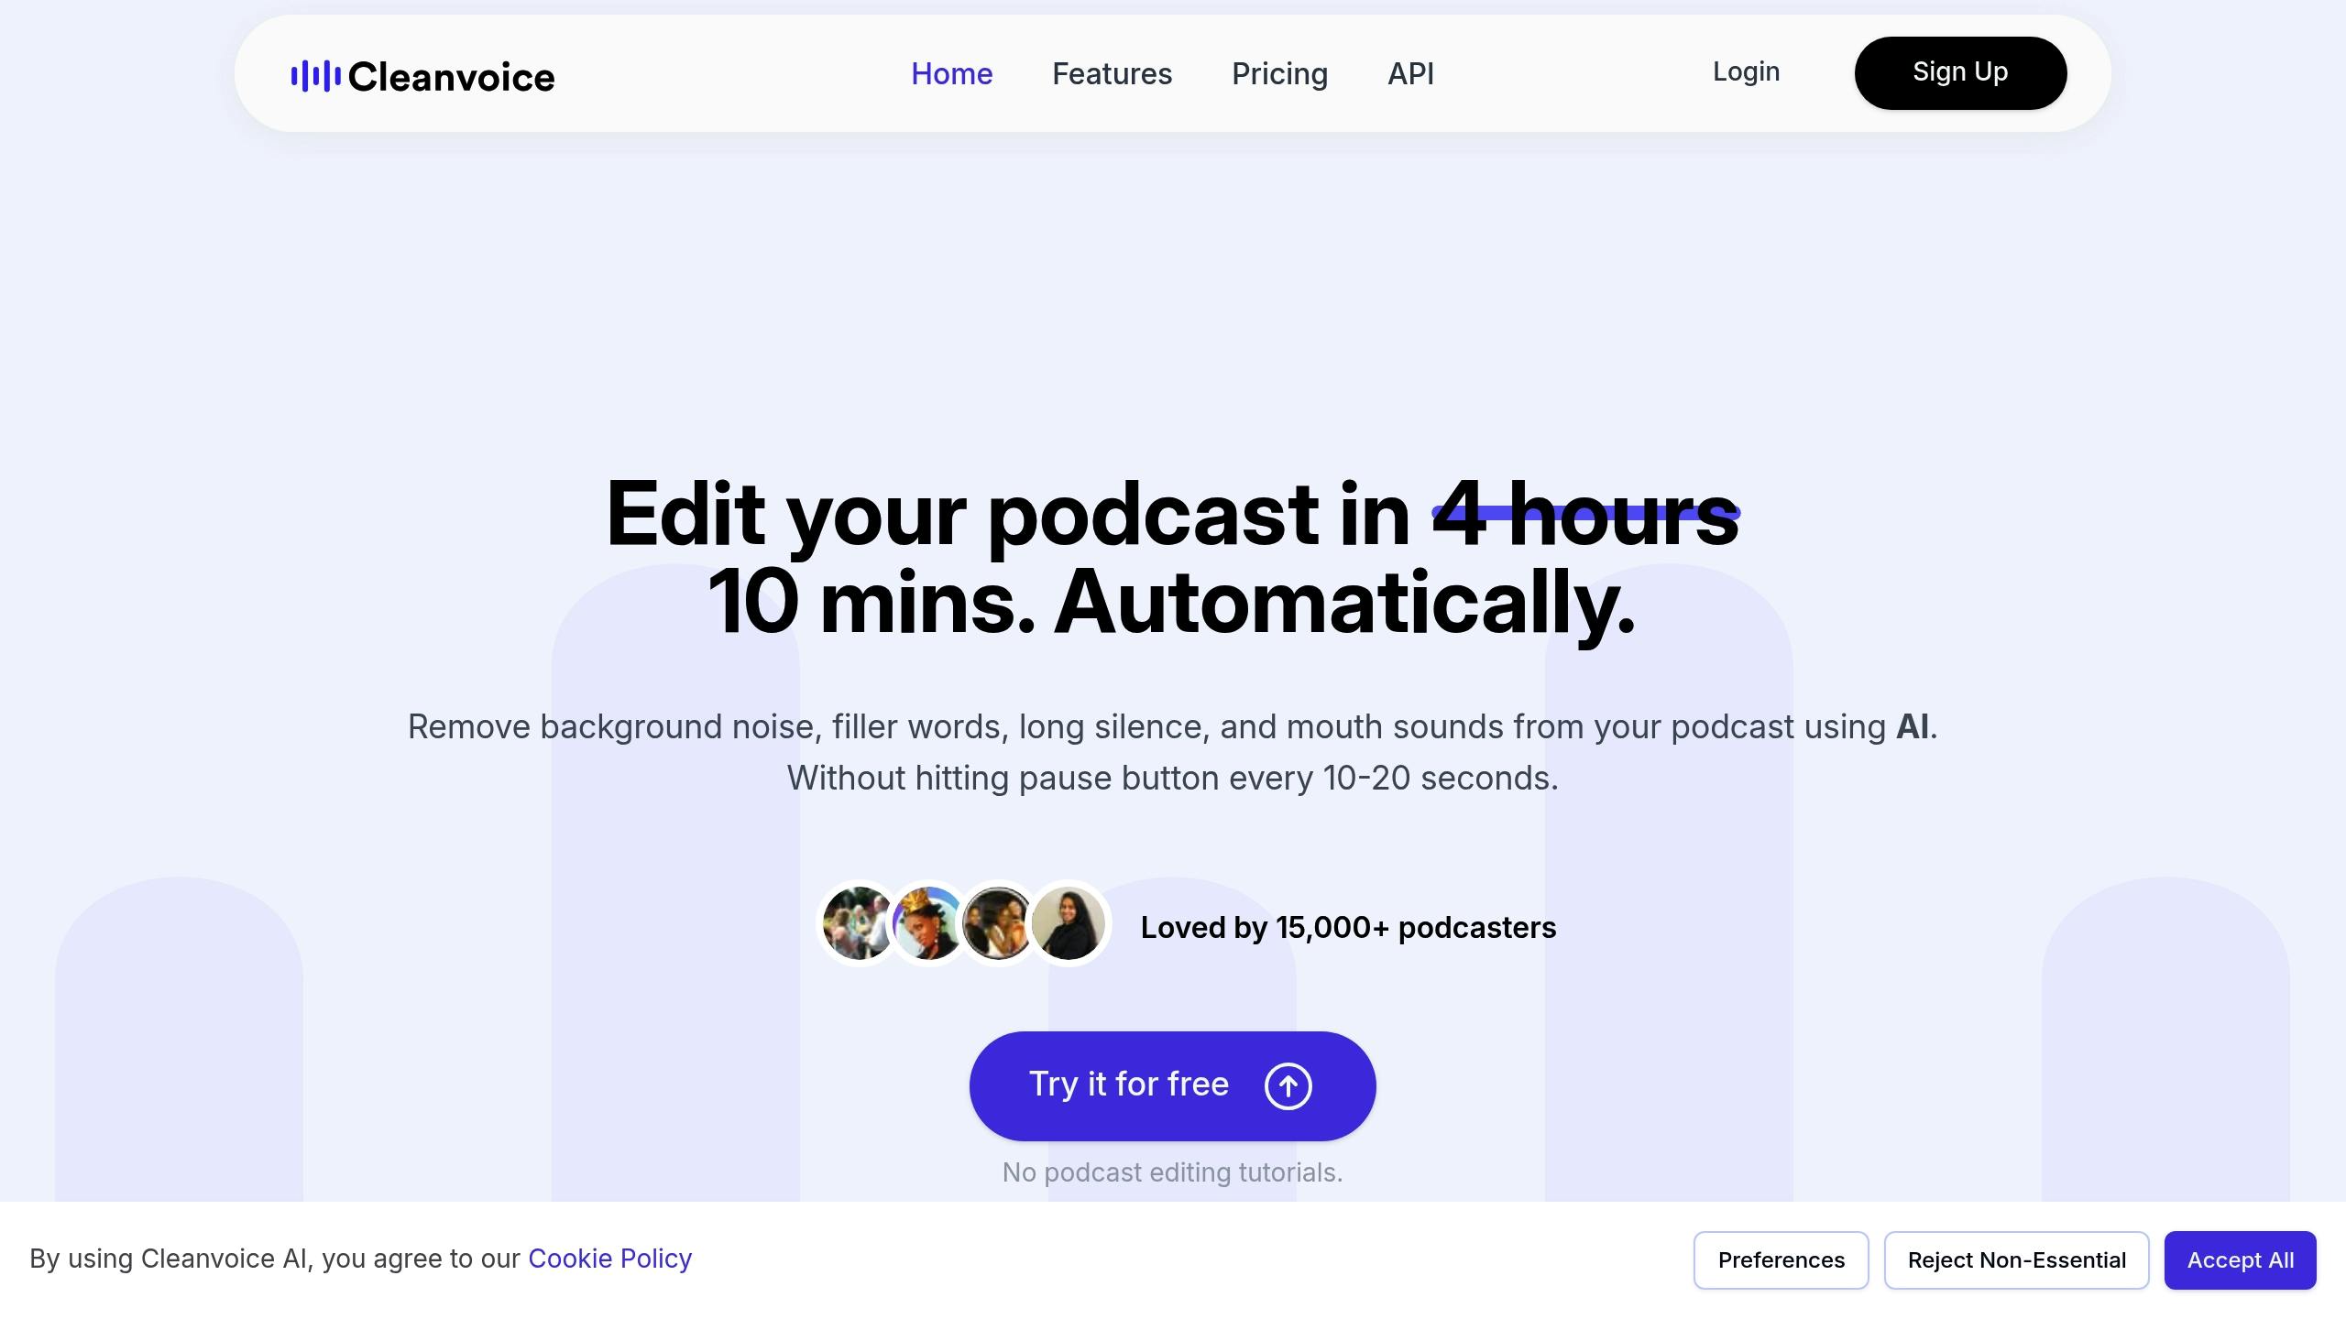The width and height of the screenshot is (2346, 1319).
Task: Open cookie Preferences
Action: click(x=1781, y=1259)
